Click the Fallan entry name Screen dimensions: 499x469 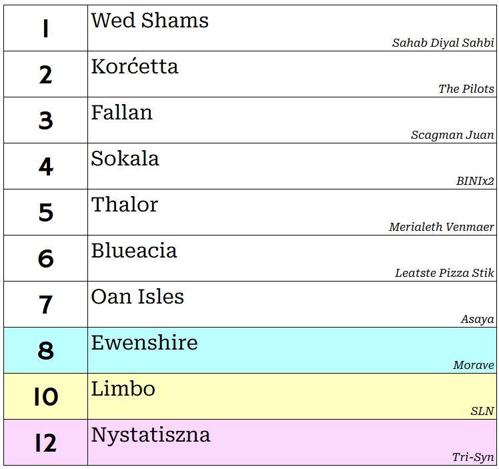121,112
